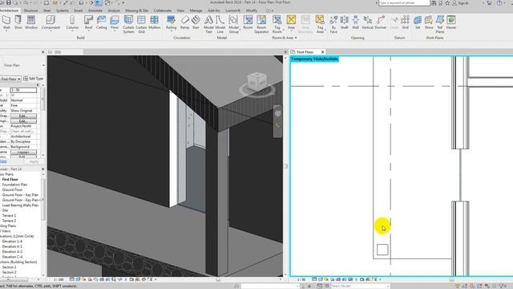The height and width of the screenshot is (289, 513).
Task: Go to the Massing & Site tab
Action: coord(136,10)
